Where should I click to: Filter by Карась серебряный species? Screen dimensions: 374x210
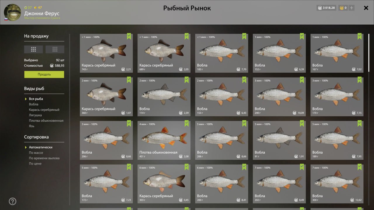pos(44,110)
